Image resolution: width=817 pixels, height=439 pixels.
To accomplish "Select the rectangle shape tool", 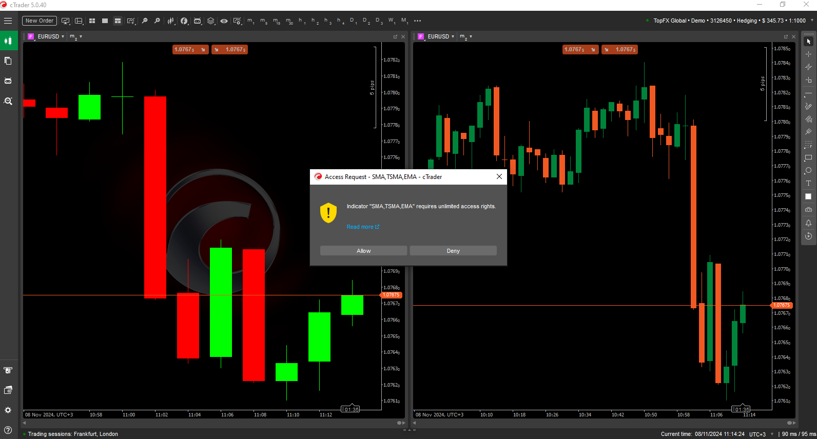I will (x=808, y=158).
